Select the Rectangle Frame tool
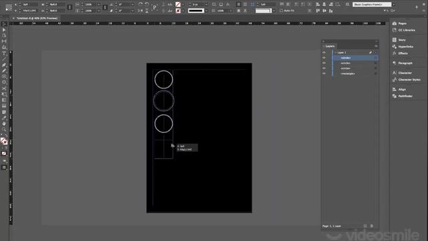The width and height of the screenshot is (428, 241). tap(4, 76)
